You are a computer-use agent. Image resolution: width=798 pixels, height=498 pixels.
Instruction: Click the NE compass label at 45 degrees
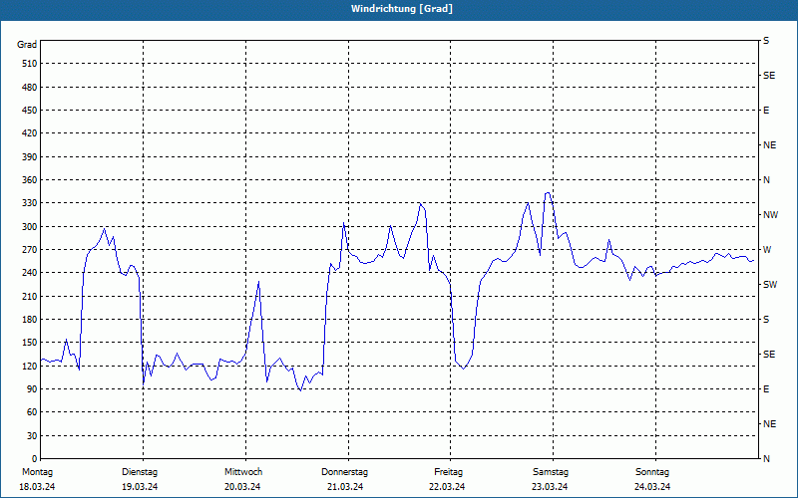[770, 424]
